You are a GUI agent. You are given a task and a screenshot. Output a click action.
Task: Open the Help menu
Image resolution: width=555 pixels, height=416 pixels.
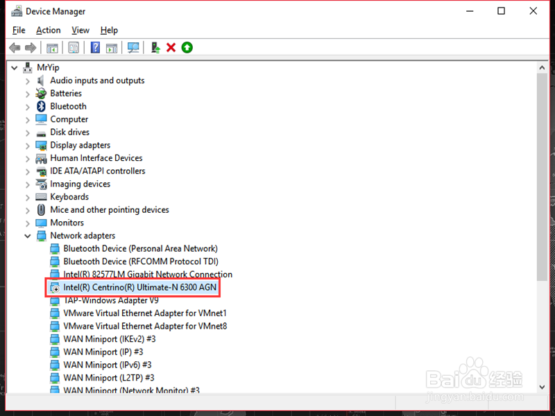109,31
